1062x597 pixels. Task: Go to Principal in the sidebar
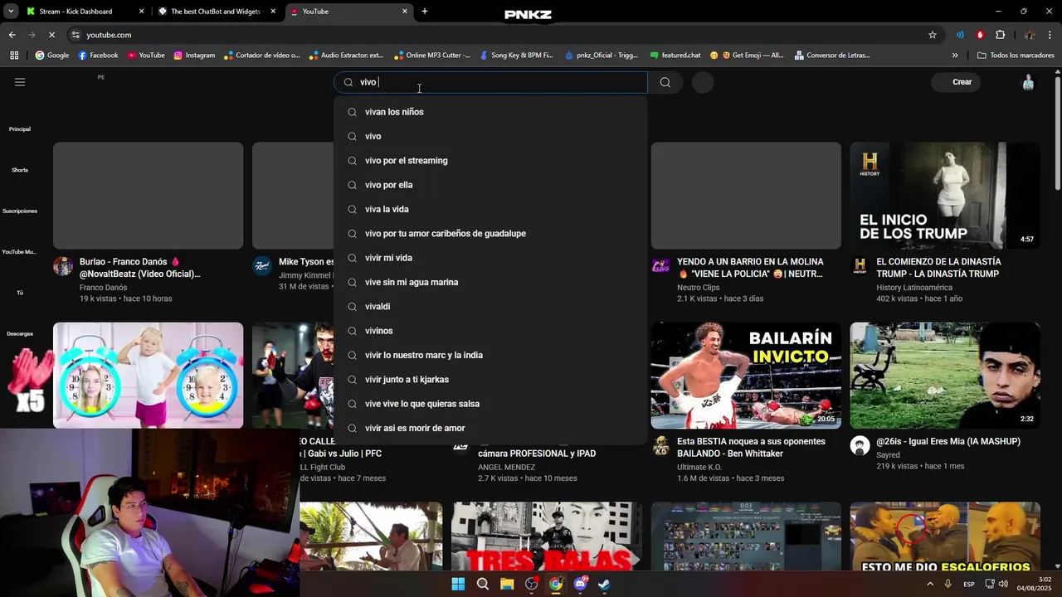pos(20,129)
